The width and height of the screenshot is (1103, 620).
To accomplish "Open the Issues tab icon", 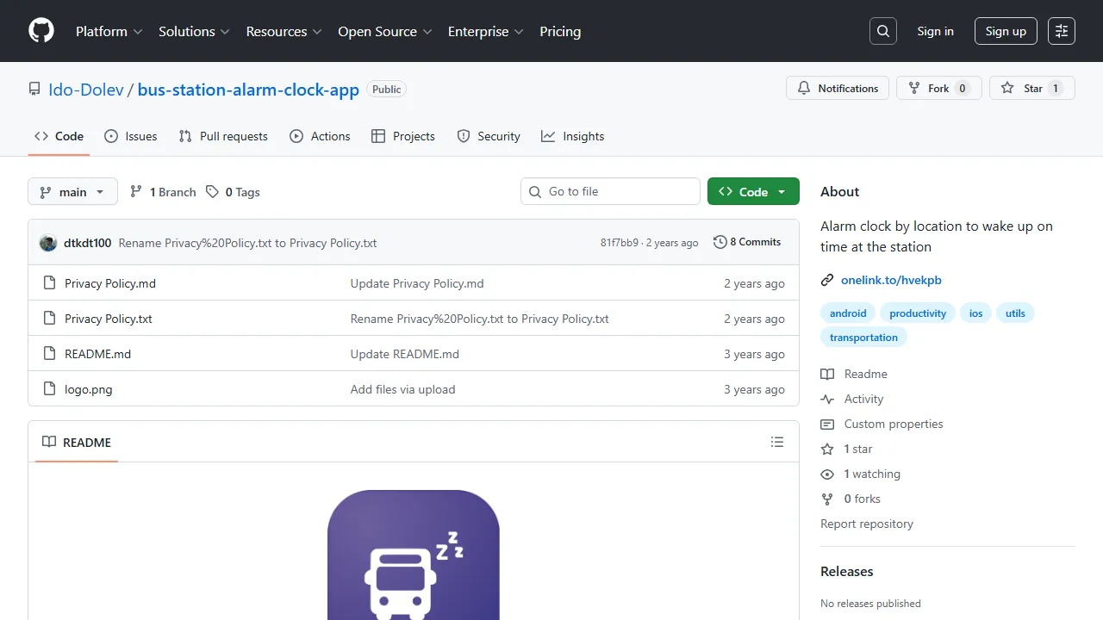I will tap(109, 136).
